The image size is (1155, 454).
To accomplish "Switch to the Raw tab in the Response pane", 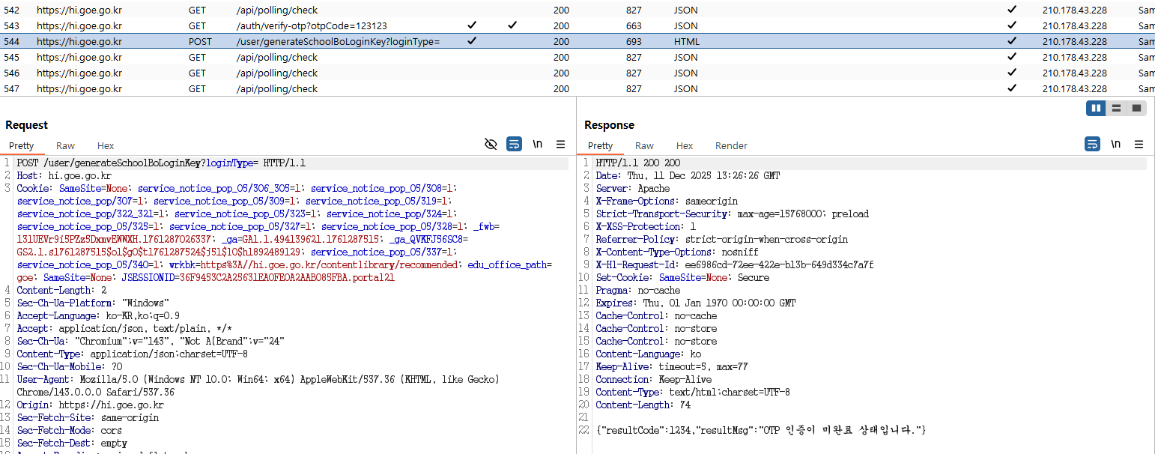I will click(644, 146).
